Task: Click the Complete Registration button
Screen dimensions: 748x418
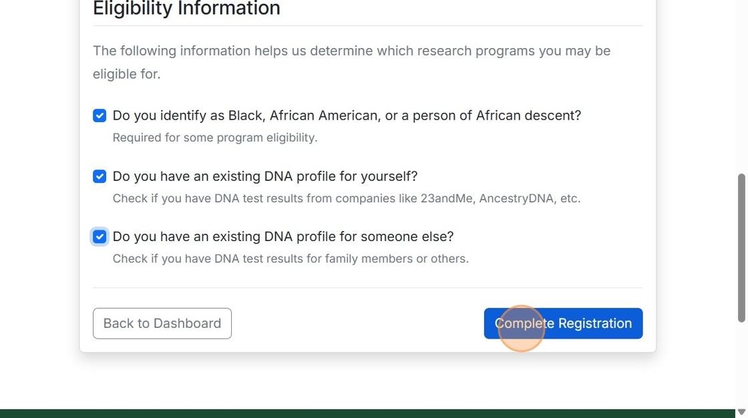Action: tap(563, 323)
